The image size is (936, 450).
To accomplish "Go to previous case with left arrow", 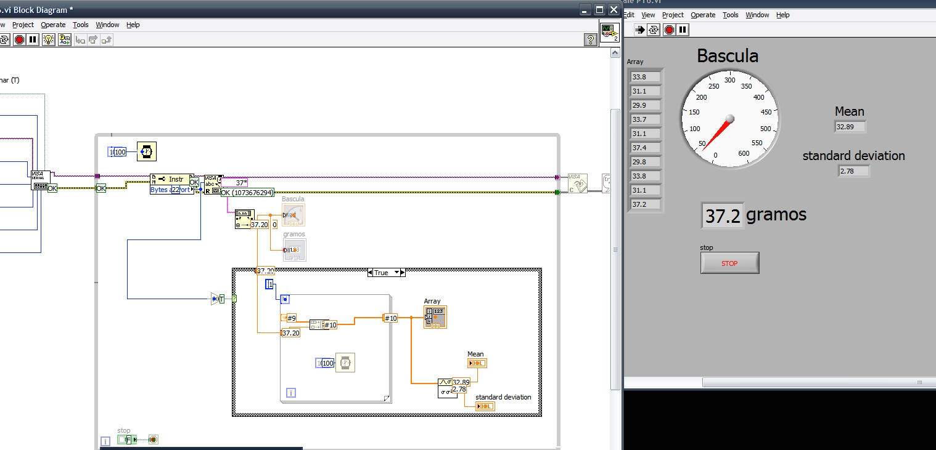I will (x=371, y=273).
